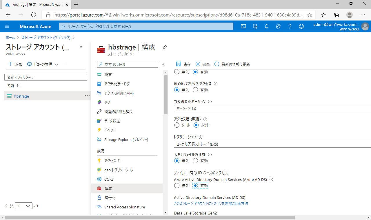Go to ストレージ アカウント (クラシック) breadcrumb
The width and height of the screenshot is (371, 220).
point(46,37)
